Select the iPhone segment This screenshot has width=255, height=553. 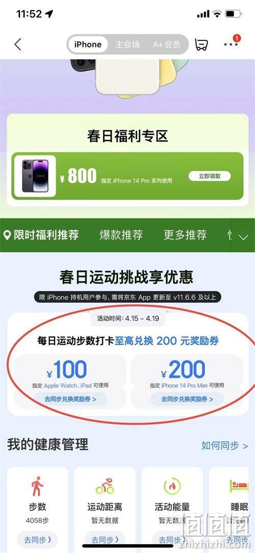(x=88, y=44)
